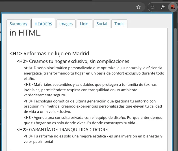Select H3 starting 'Tu reforma no es solo'

click(x=93, y=139)
